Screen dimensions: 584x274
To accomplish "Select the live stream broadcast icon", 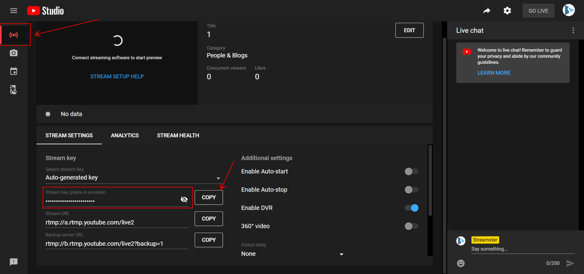I will click(x=14, y=35).
